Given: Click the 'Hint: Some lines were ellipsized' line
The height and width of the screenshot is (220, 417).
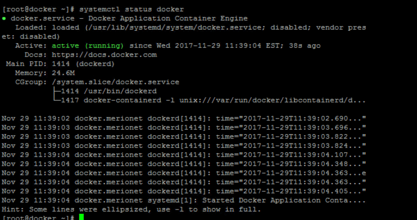Looking at the screenshot, I should point(131,210).
